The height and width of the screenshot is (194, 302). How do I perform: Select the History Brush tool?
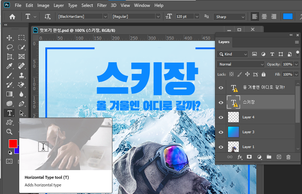pyautogui.click(x=9, y=85)
